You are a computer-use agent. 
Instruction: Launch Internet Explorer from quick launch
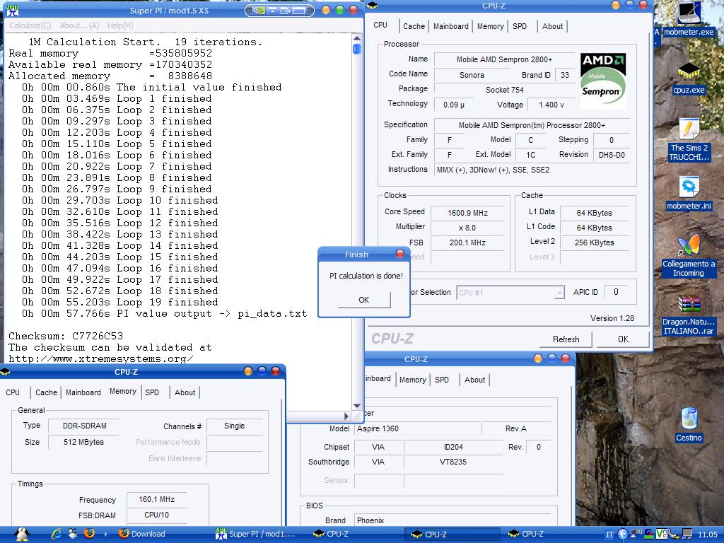pos(57,534)
